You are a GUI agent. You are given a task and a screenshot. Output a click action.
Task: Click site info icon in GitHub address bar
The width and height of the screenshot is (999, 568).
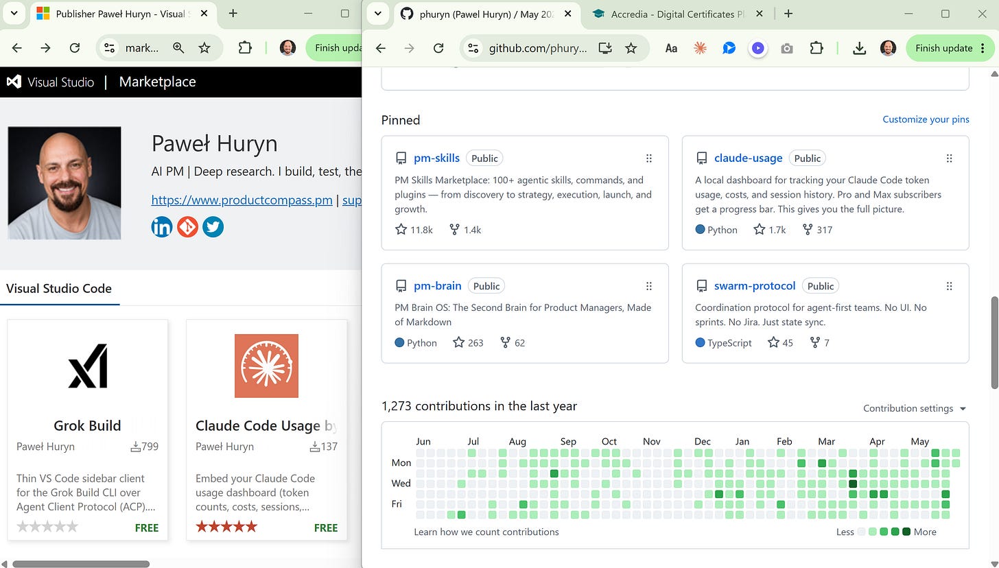click(472, 48)
